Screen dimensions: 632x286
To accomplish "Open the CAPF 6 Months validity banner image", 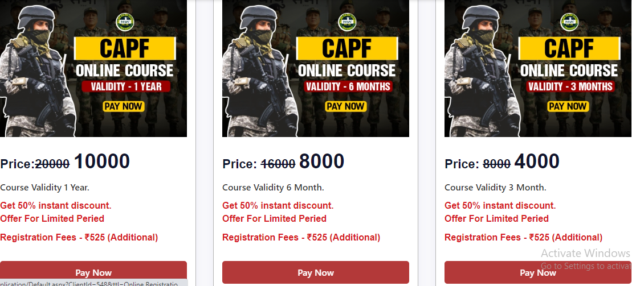I will (x=316, y=68).
